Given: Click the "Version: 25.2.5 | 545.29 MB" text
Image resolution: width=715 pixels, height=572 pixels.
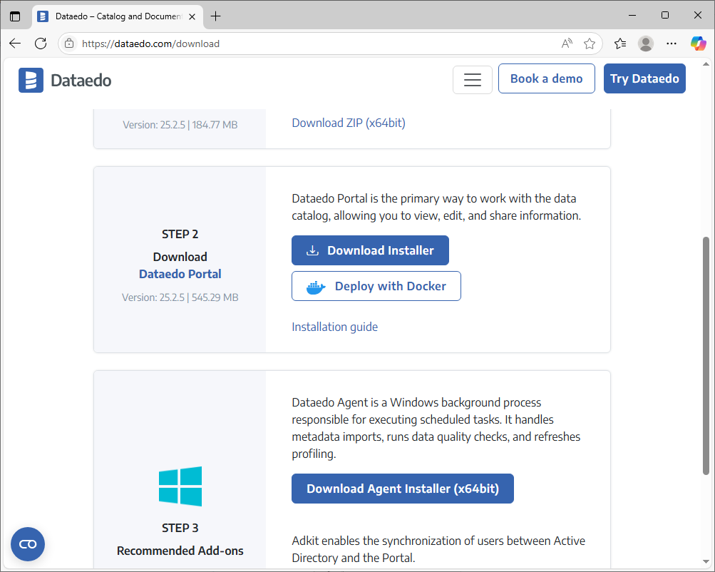Looking at the screenshot, I should [180, 297].
